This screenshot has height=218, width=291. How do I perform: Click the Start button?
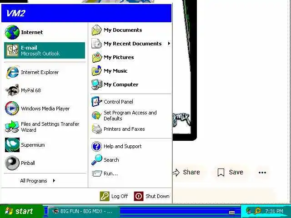point(22,211)
